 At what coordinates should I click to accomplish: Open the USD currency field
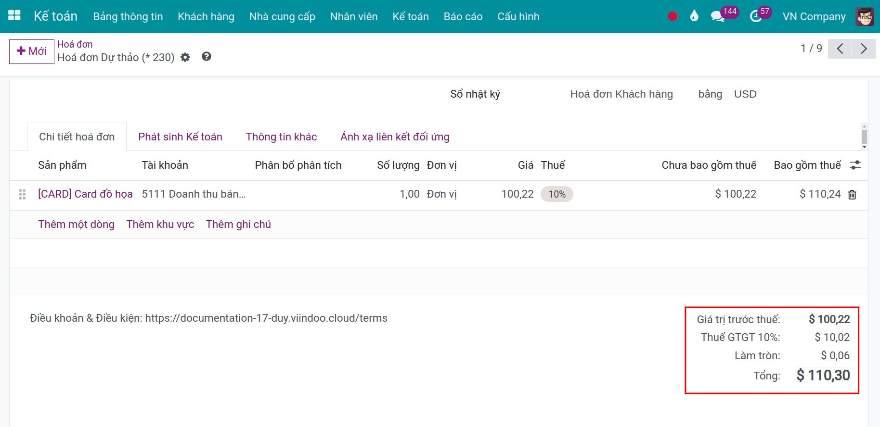[745, 94]
